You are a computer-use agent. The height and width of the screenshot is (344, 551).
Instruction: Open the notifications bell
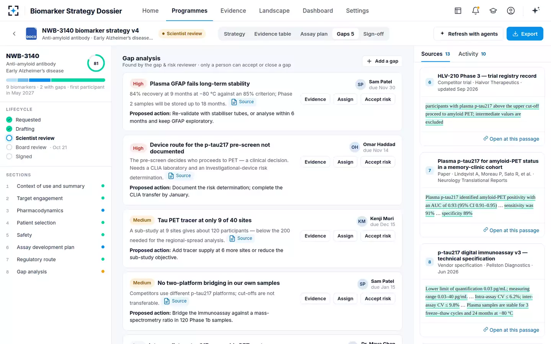(x=476, y=11)
